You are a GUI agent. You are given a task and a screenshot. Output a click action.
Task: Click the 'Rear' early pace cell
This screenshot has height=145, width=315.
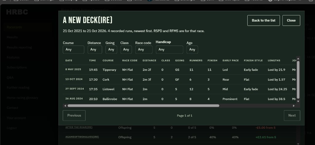[x=226, y=79]
